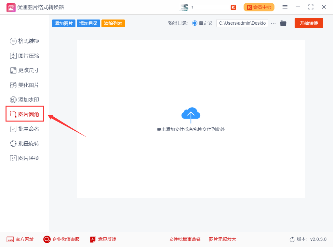
Task: Click the 版本: v2.0.3.0 text
Action: click(312, 239)
